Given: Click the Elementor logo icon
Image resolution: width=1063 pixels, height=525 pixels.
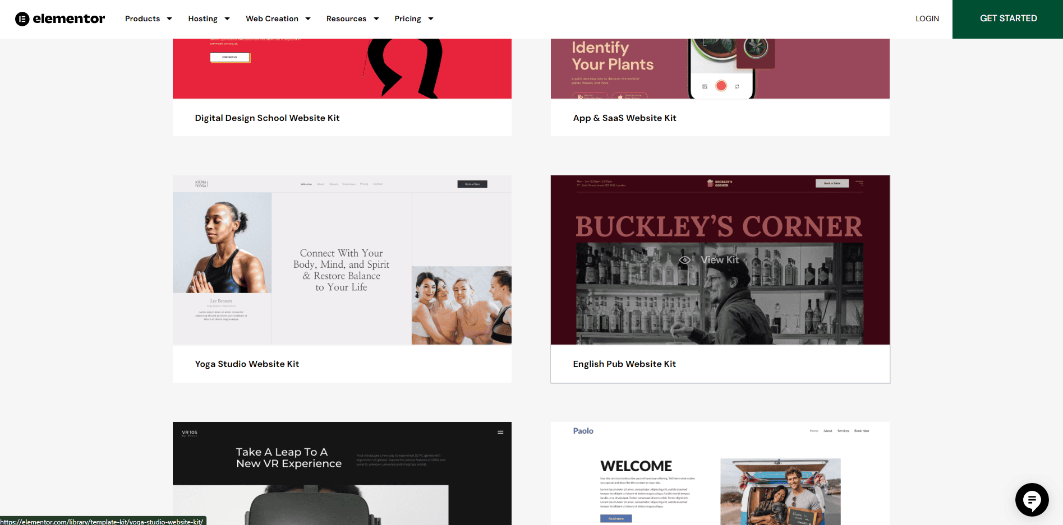Looking at the screenshot, I should click(x=22, y=19).
